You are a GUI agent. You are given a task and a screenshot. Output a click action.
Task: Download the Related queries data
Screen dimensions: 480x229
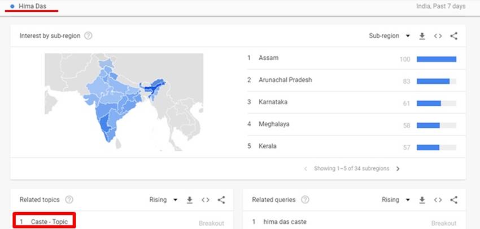click(422, 200)
